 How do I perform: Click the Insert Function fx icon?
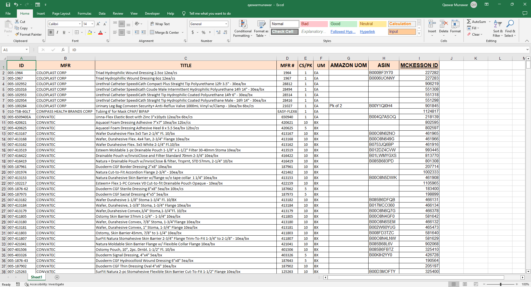(x=63, y=50)
